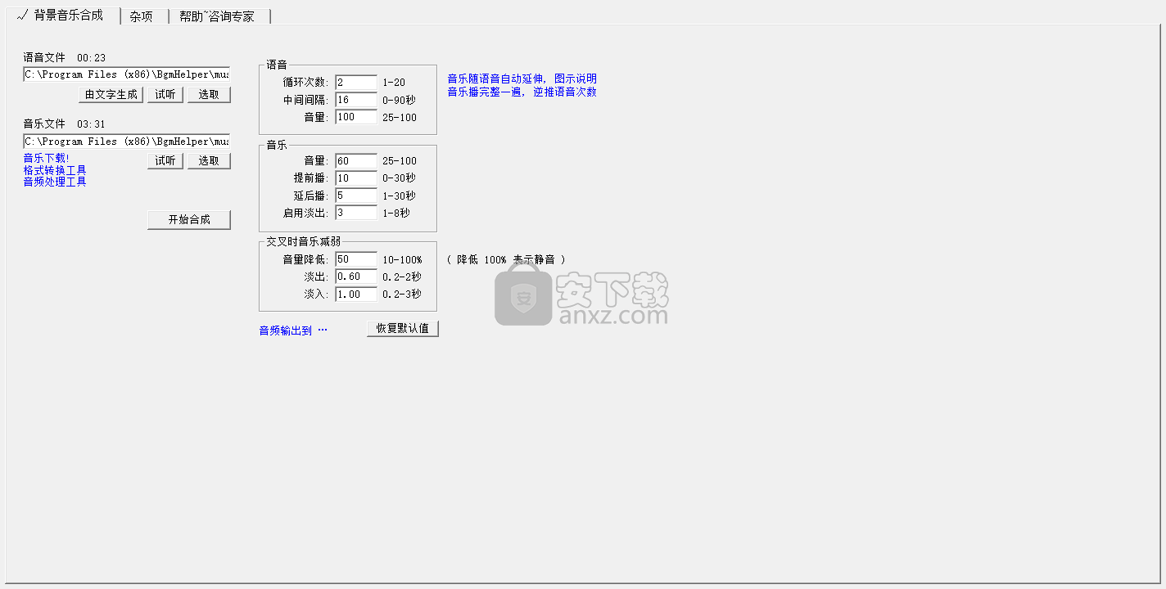The width and height of the screenshot is (1166, 589).
Task: Click the 恢复默认值 button
Action: pyautogui.click(x=403, y=329)
